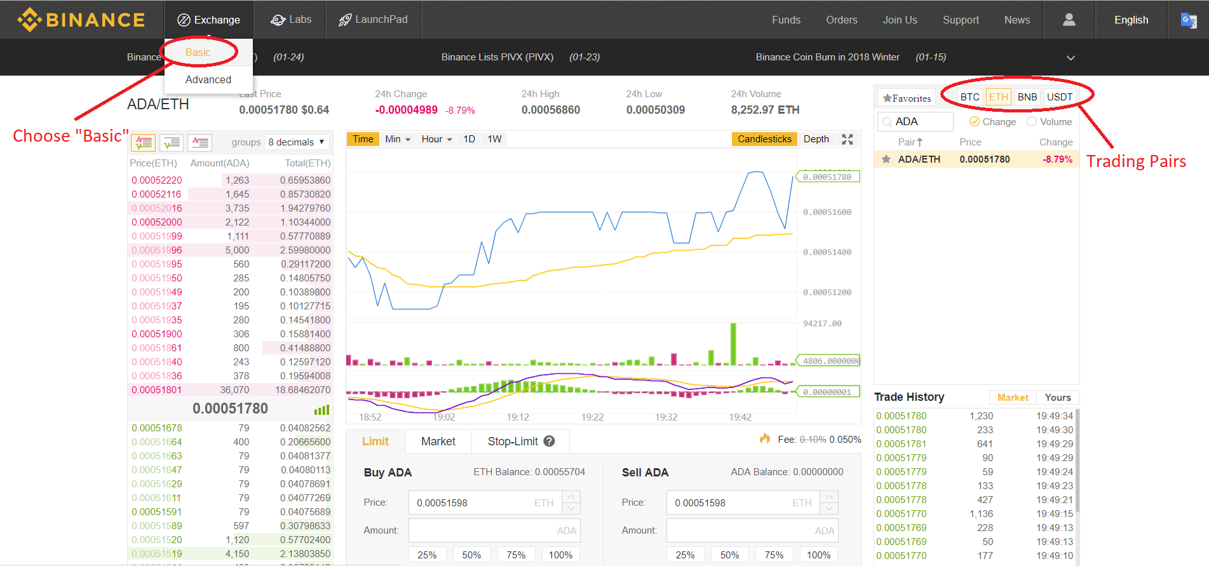Image resolution: width=1209 pixels, height=566 pixels.
Task: Switch chart to Candlesticks view
Action: (764, 139)
